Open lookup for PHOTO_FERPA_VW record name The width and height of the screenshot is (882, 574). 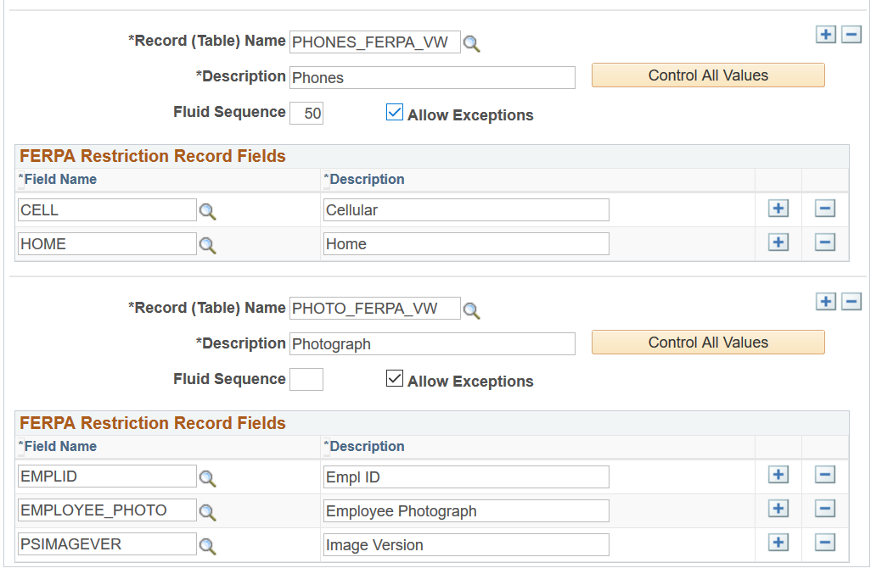472,311
